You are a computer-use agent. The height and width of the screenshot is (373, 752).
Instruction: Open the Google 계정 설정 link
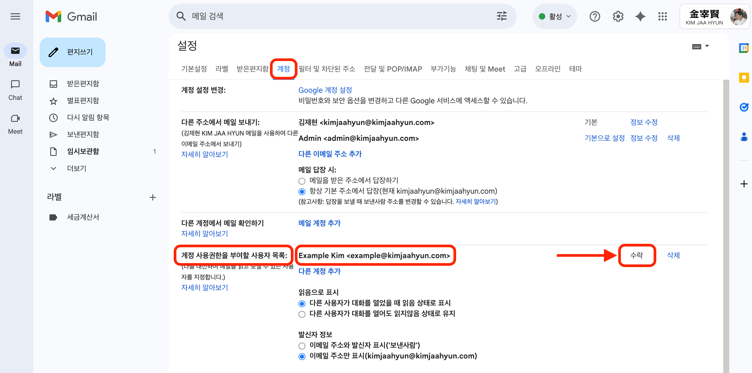pyautogui.click(x=325, y=90)
